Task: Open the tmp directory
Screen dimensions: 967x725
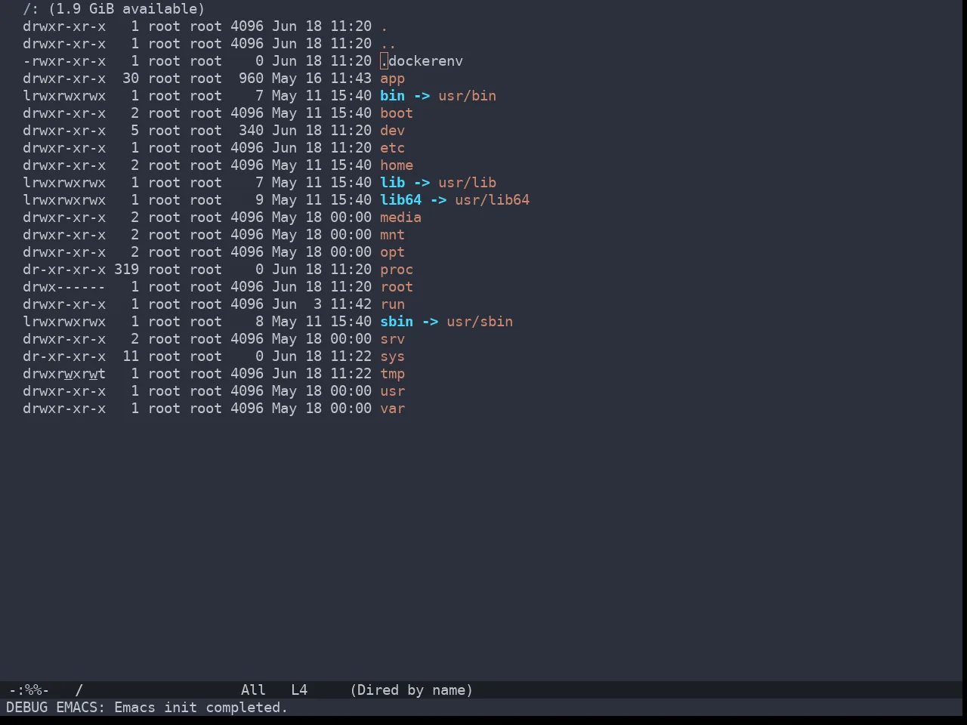Action: click(392, 374)
